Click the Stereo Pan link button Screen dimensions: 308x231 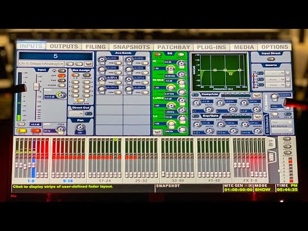(x=81, y=101)
